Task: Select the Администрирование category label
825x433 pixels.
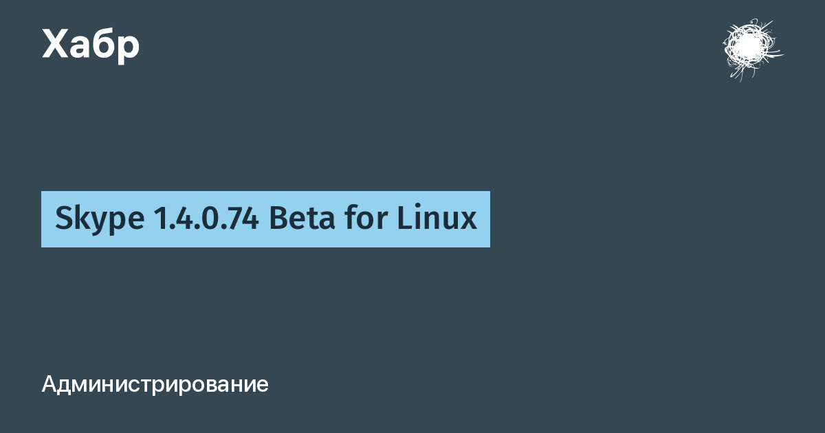Action: coord(155,385)
